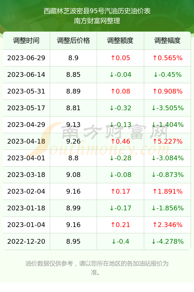194x292 pixels.
Task: Click the 调整后价格 column header
Action: click(73, 41)
